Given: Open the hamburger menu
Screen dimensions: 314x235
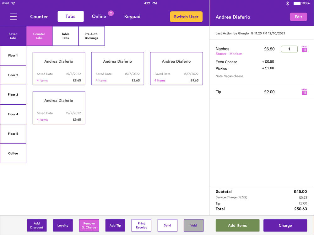Looking at the screenshot, I should tap(13, 16).
